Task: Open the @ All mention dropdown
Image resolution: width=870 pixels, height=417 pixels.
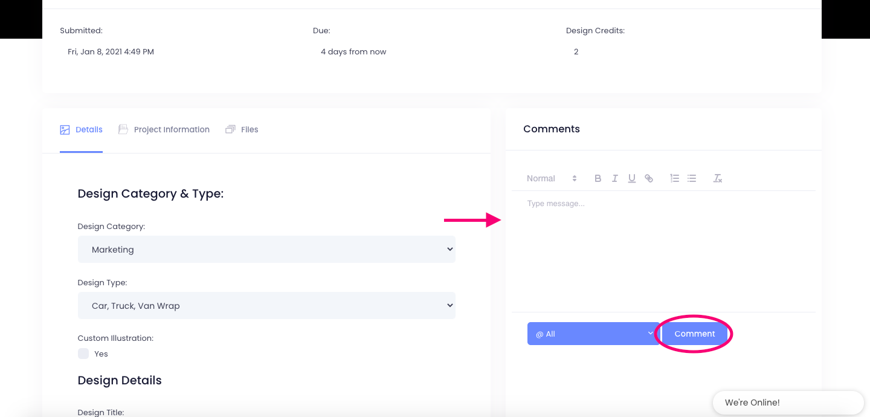Action: click(x=593, y=334)
